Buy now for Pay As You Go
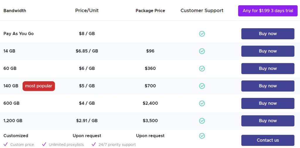The image size is (300, 148). click(x=268, y=34)
